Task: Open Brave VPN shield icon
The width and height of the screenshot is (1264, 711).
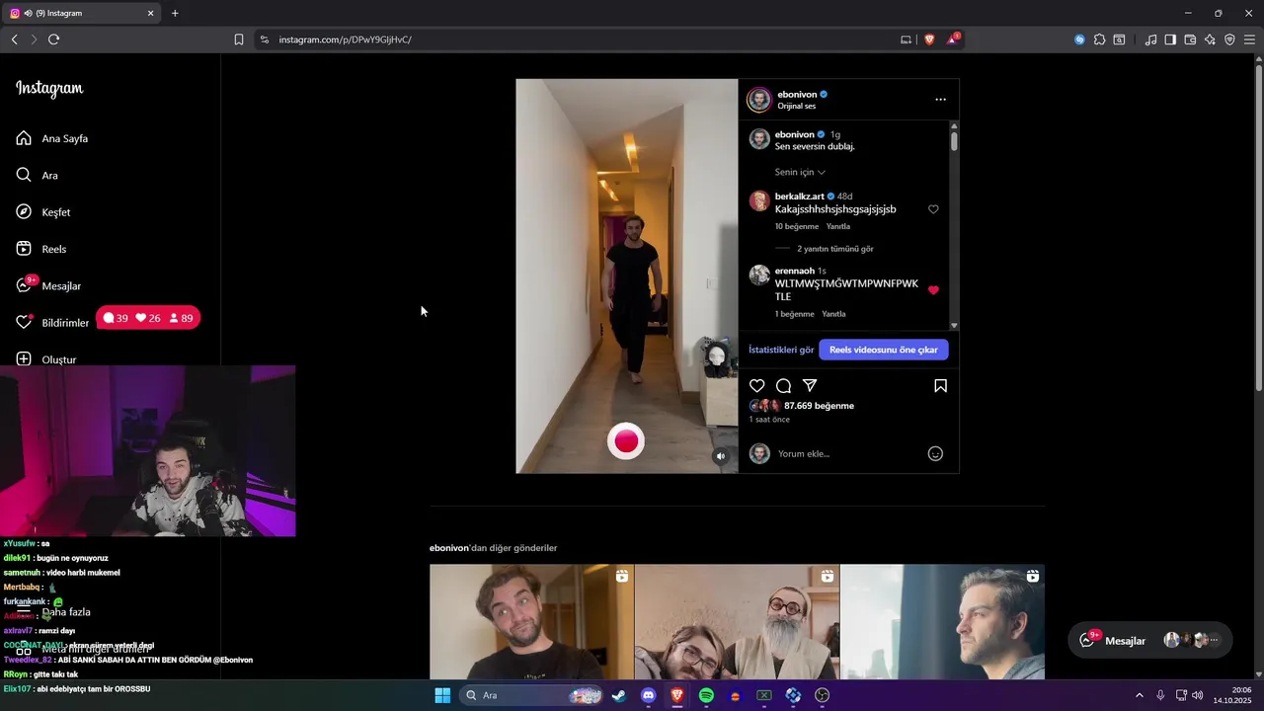Action: (x=1229, y=39)
